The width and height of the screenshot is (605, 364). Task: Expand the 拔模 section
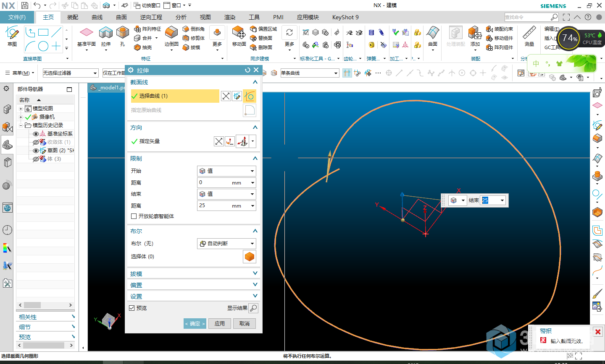pyautogui.click(x=194, y=273)
